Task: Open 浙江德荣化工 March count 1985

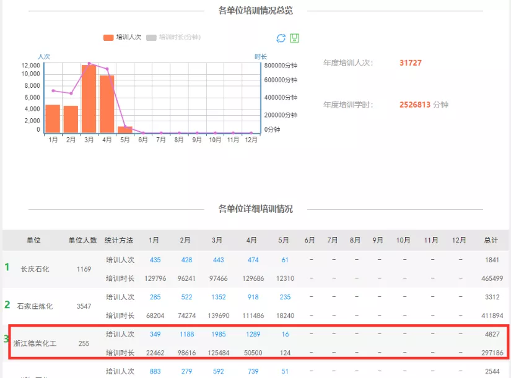Action: pyautogui.click(x=218, y=334)
